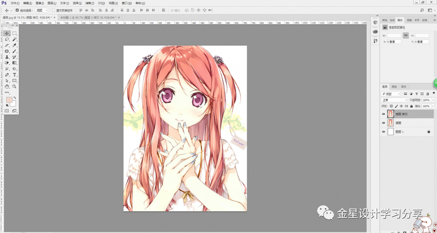Toggle the lock-all padlock in lock row
The width and height of the screenshot is (437, 233).
[412, 106]
